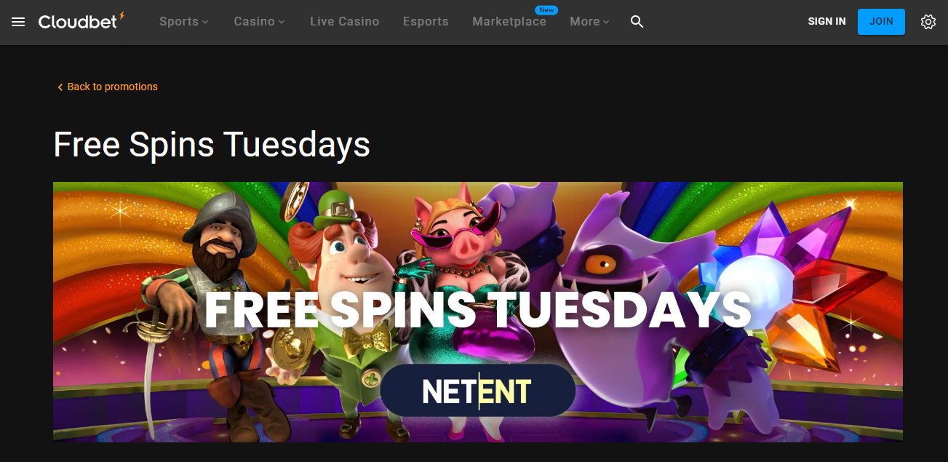The image size is (948, 462).
Task: Open the search magnifier icon
Action: click(x=637, y=22)
